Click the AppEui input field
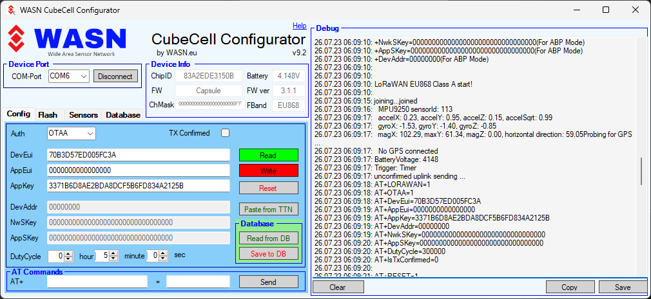 [139, 170]
